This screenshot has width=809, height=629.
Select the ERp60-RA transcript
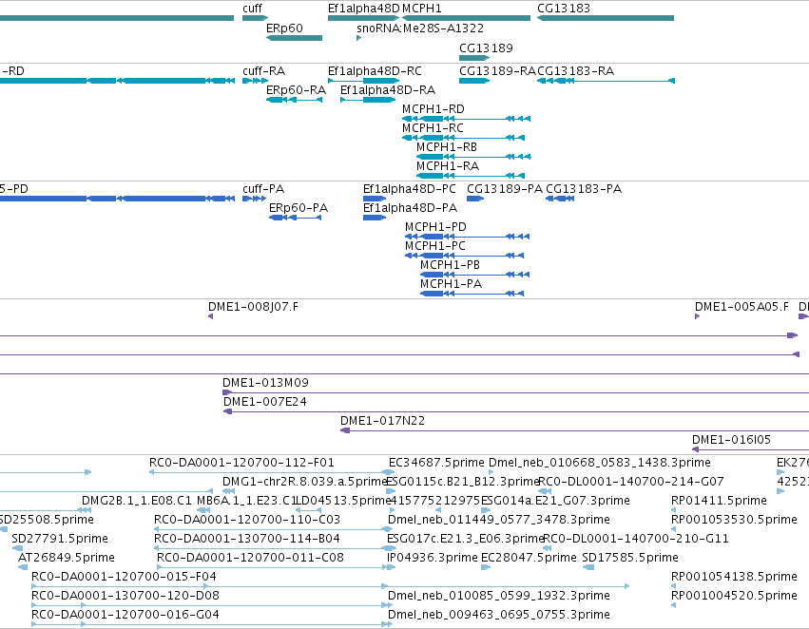coord(294,100)
